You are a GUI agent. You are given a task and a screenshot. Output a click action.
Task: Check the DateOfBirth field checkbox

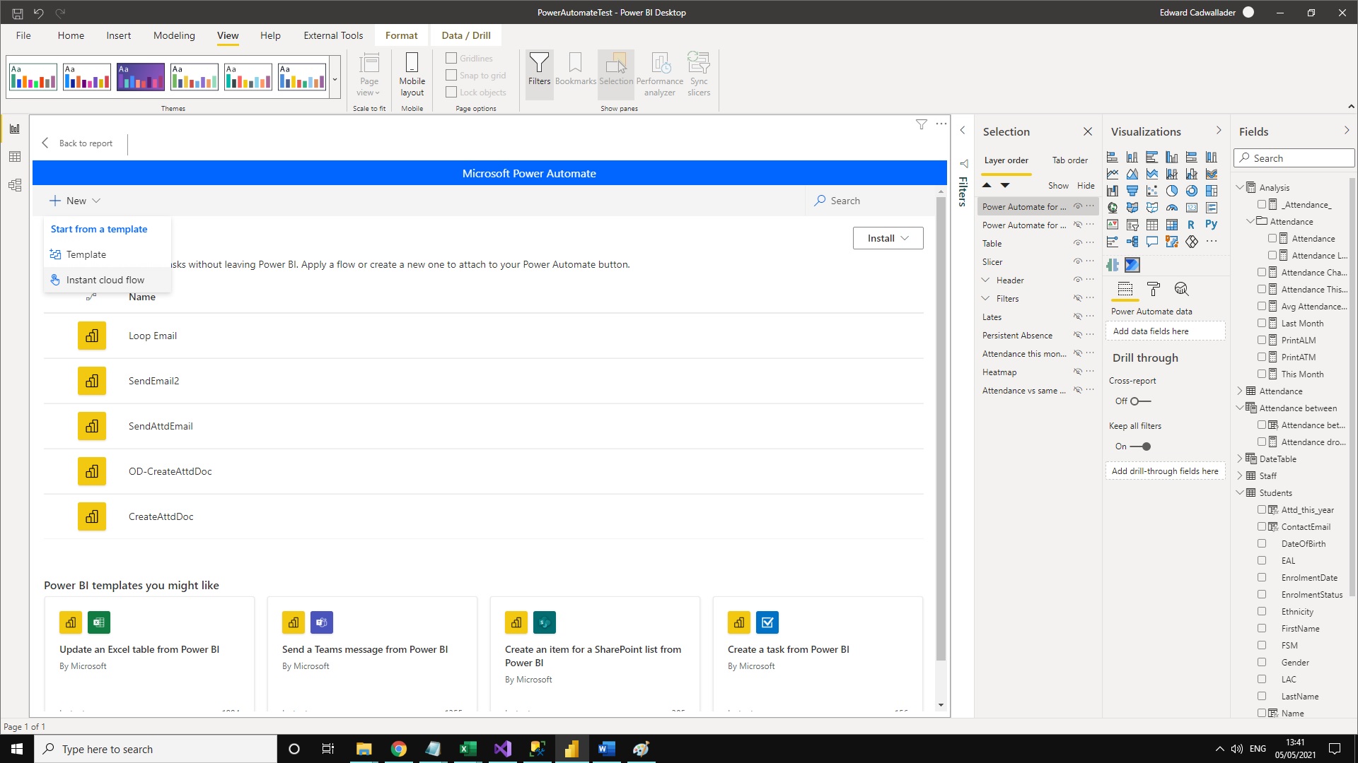tap(1262, 543)
